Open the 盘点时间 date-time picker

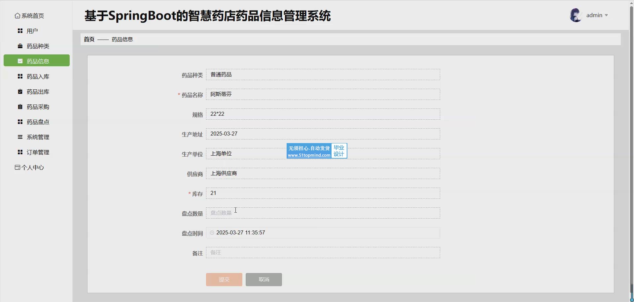click(323, 233)
